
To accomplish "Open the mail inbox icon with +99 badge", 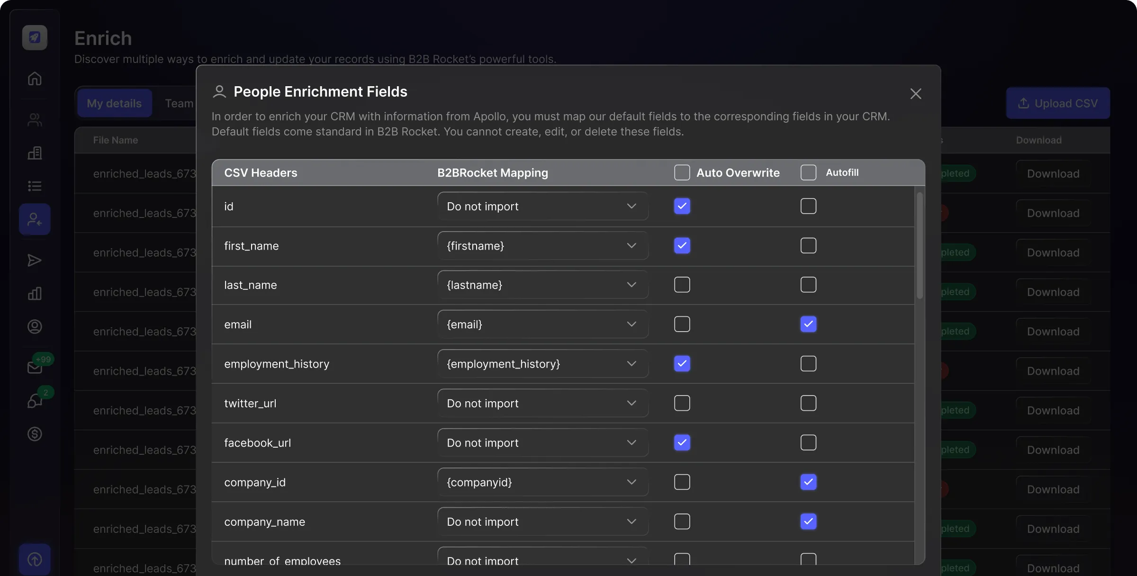I will (35, 367).
